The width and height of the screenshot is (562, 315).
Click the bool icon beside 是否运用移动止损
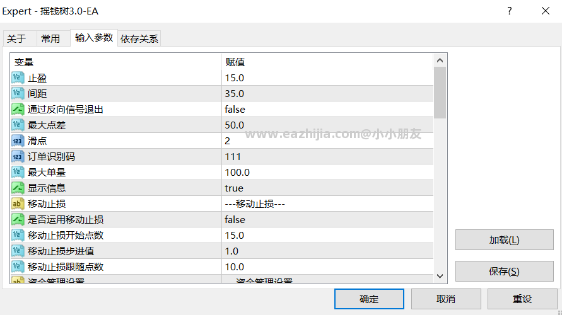pyautogui.click(x=18, y=219)
